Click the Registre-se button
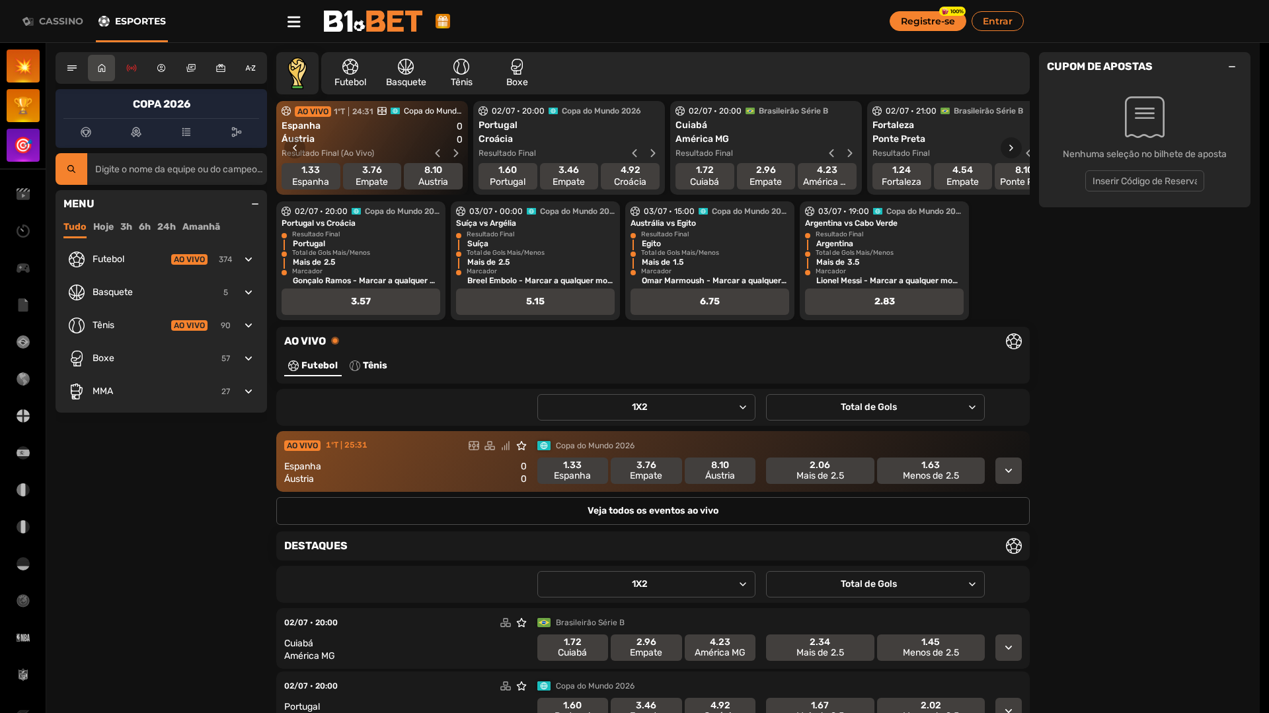The height and width of the screenshot is (713, 1269). pos(927,21)
